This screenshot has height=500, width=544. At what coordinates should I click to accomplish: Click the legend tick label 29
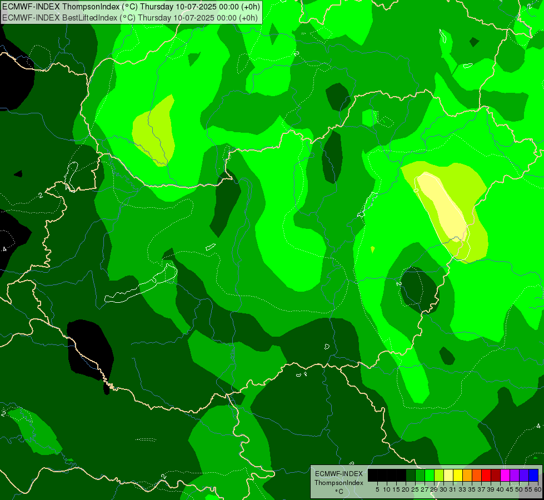click(434, 489)
